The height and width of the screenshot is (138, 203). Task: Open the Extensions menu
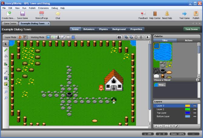43,8
